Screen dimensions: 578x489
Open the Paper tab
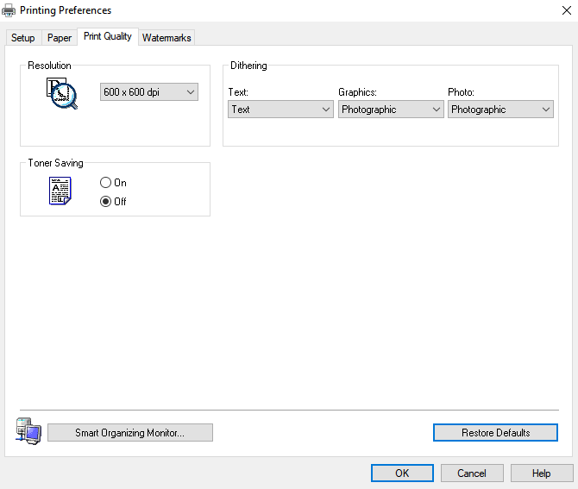pyautogui.click(x=60, y=38)
